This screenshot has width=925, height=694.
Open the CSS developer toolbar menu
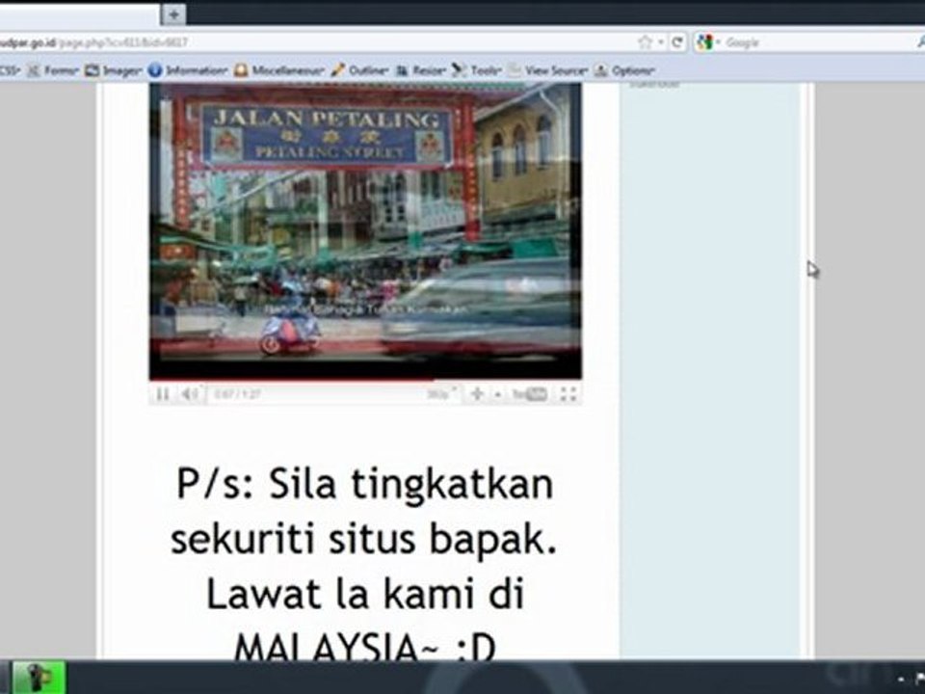[x=10, y=70]
